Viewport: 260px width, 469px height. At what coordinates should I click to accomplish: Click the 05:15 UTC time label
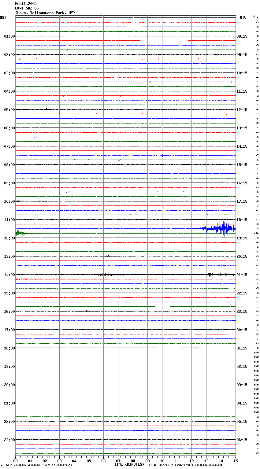[242, 422]
